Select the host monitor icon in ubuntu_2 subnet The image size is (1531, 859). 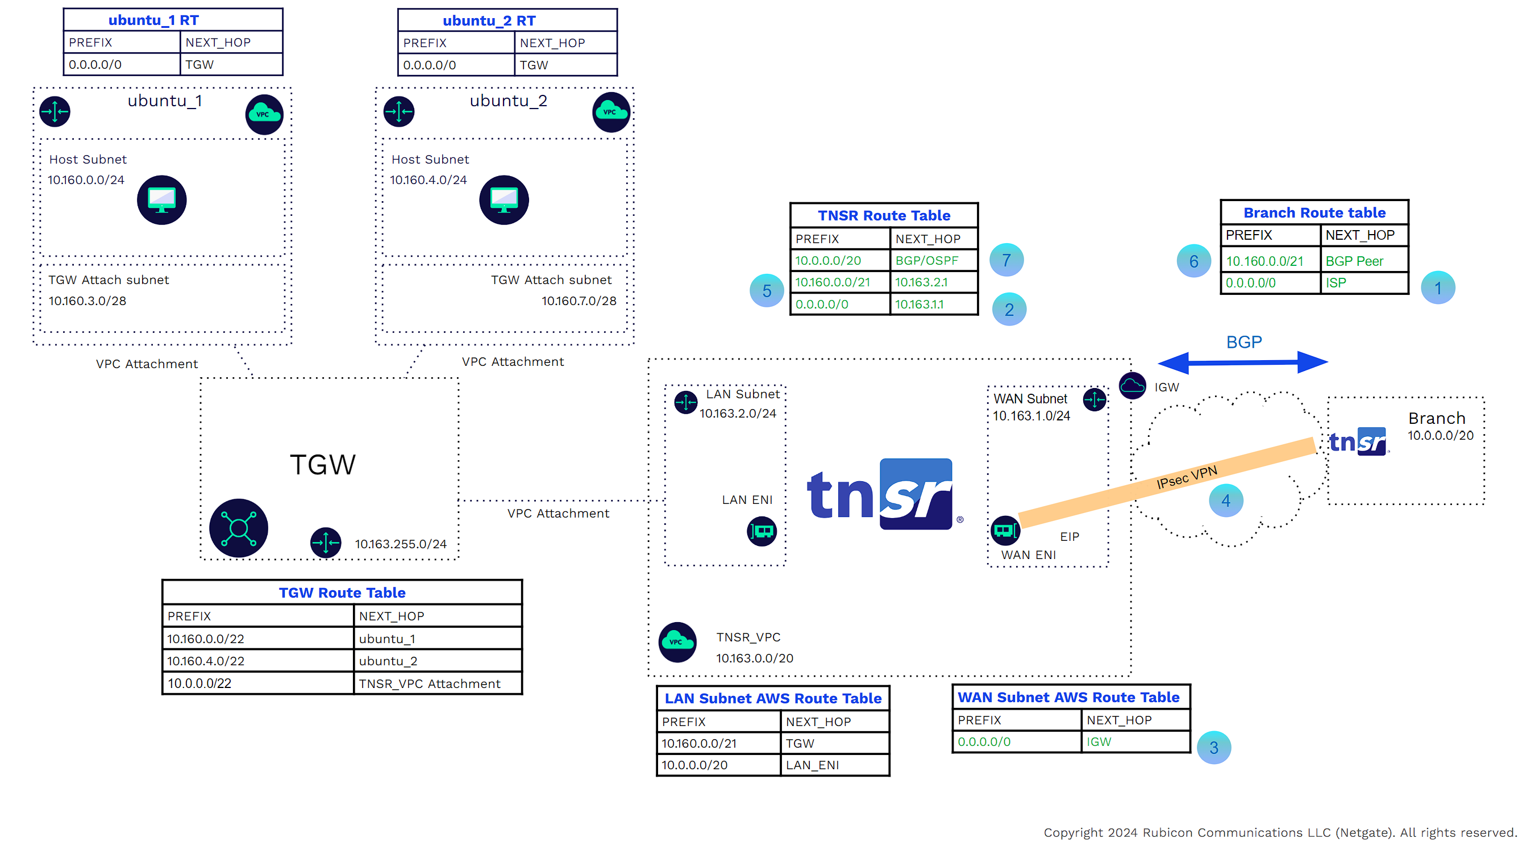pos(504,200)
